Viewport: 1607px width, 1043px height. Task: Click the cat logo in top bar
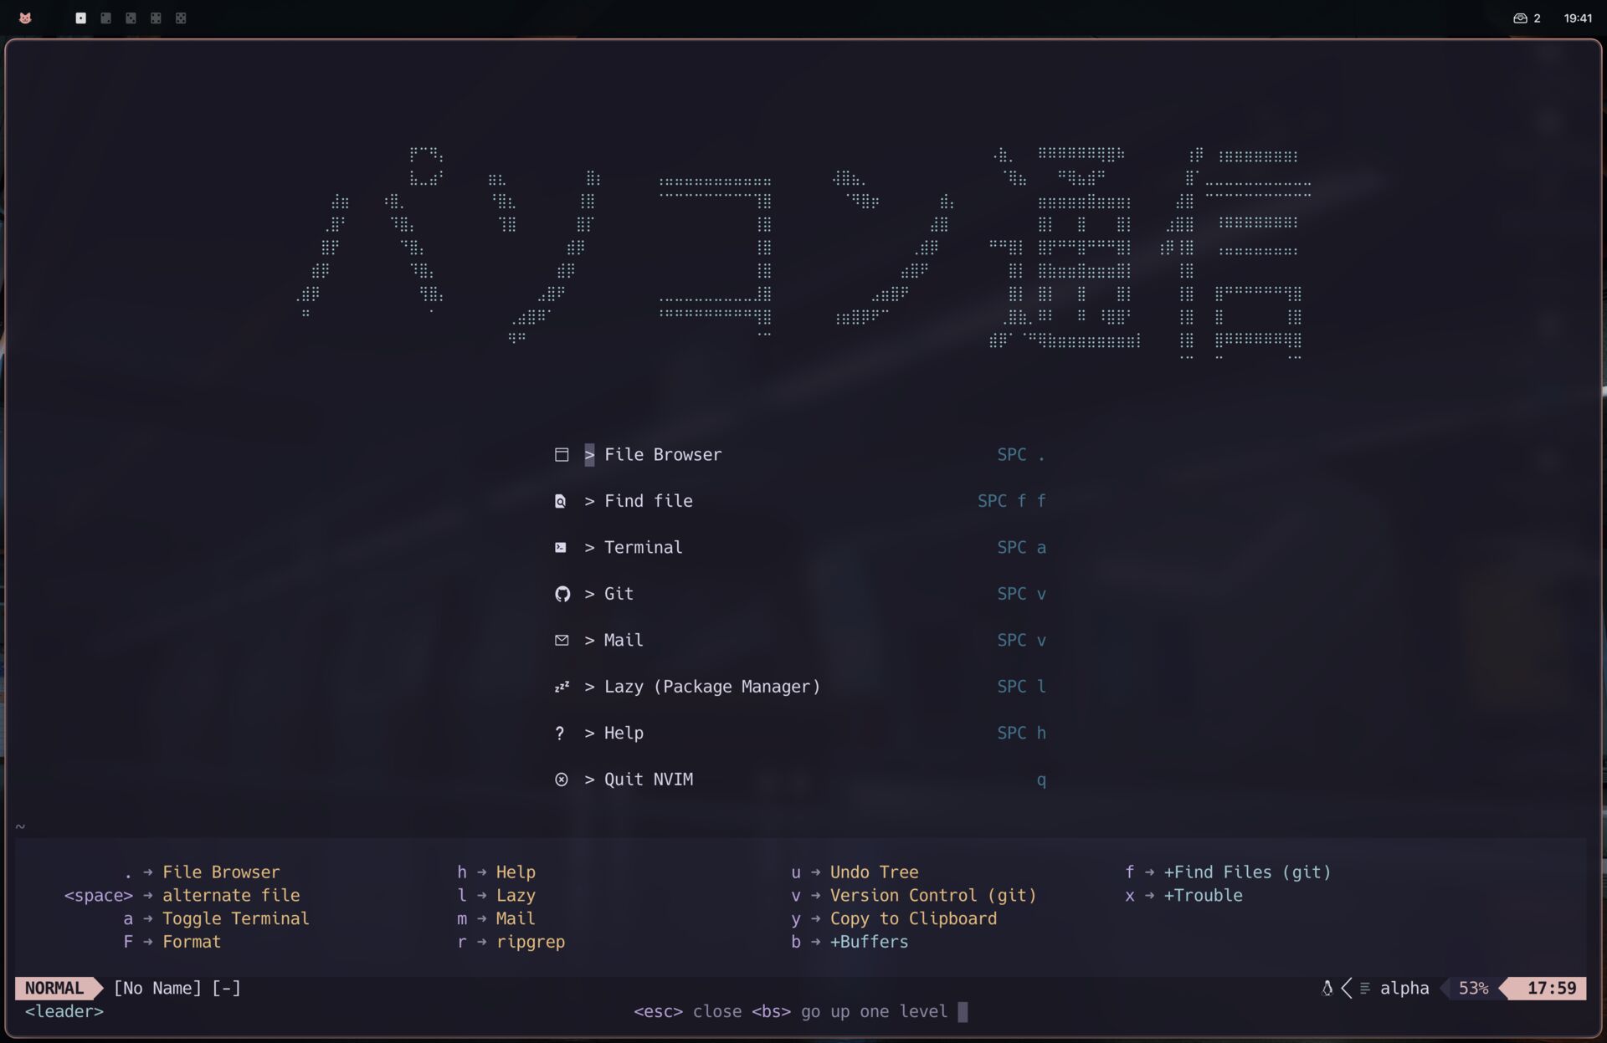point(25,18)
